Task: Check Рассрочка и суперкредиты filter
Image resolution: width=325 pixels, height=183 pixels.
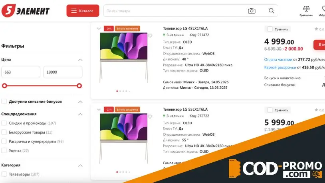Action: coord(4,142)
